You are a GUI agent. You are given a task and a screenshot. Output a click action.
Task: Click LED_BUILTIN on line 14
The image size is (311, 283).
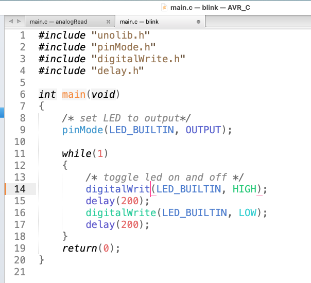(188, 189)
